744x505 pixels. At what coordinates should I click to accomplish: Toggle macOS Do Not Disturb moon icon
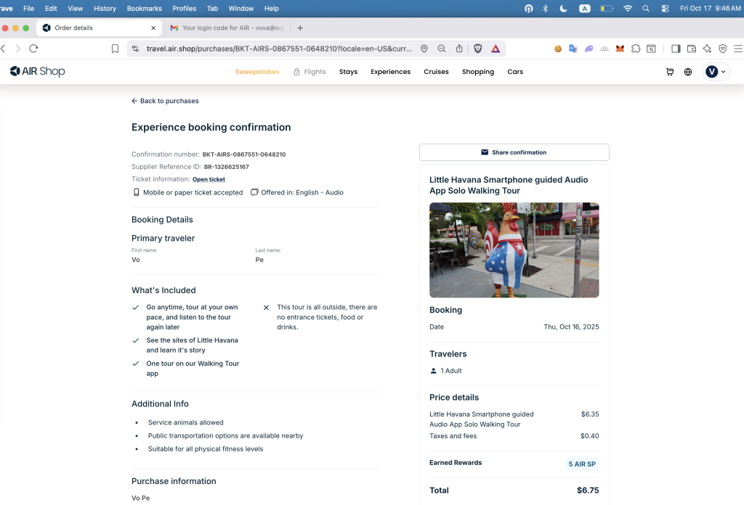[x=564, y=9]
